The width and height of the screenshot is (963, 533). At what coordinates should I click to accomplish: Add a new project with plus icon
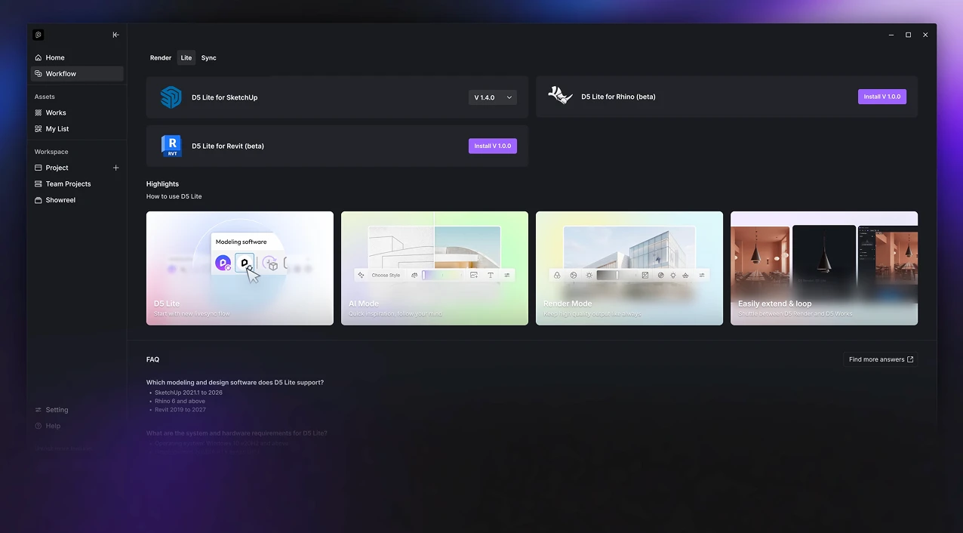coord(115,168)
